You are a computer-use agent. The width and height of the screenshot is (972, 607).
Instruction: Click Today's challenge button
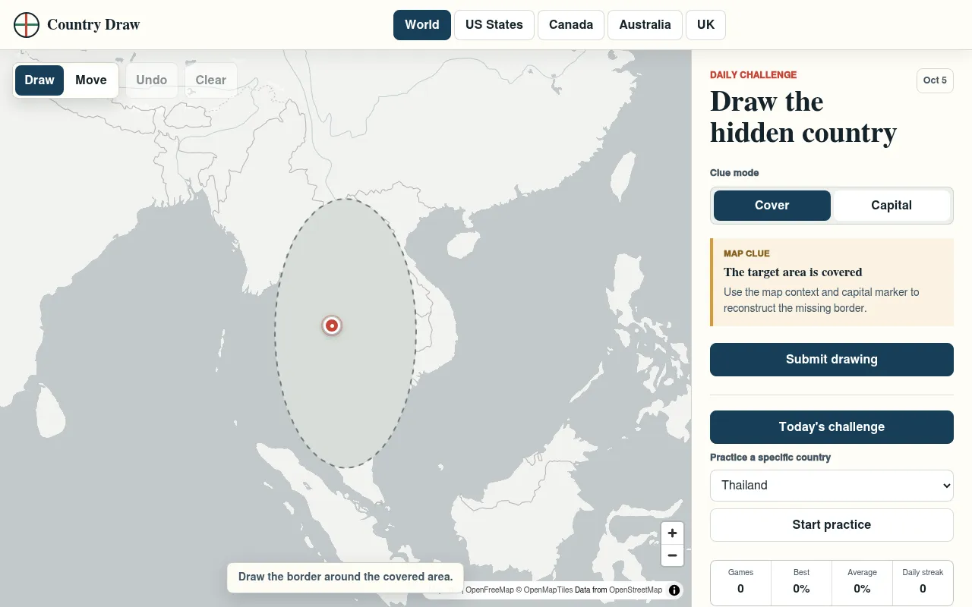[832, 427]
